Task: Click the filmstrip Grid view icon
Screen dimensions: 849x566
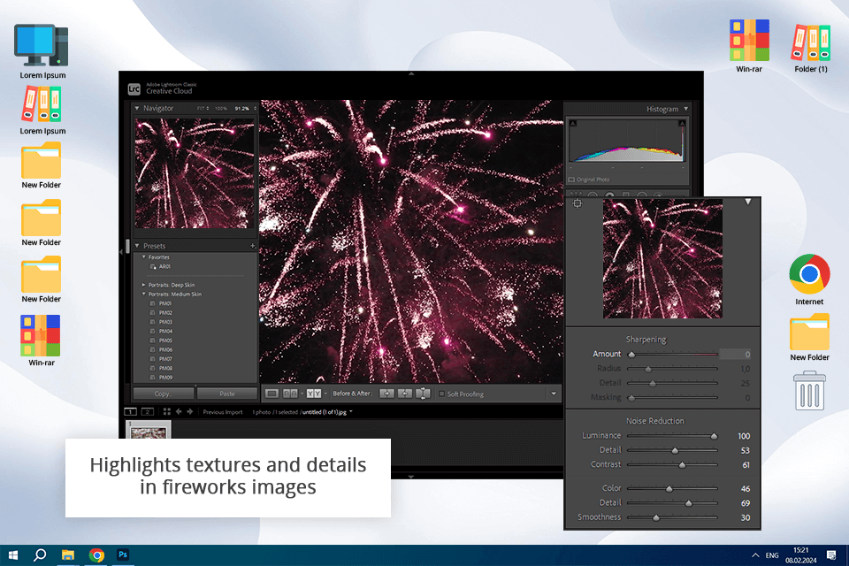Action: pyautogui.click(x=167, y=411)
